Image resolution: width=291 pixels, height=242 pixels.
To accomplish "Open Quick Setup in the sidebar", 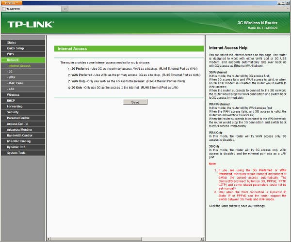I will (23, 48).
